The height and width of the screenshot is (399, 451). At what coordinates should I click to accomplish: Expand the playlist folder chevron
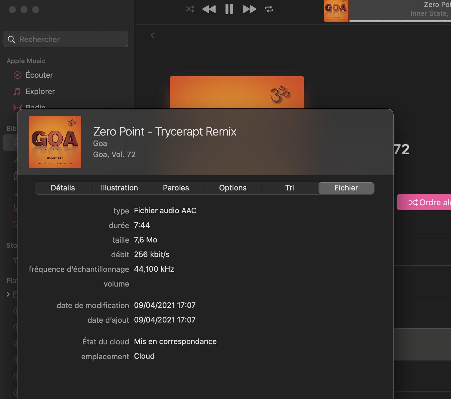click(8, 294)
